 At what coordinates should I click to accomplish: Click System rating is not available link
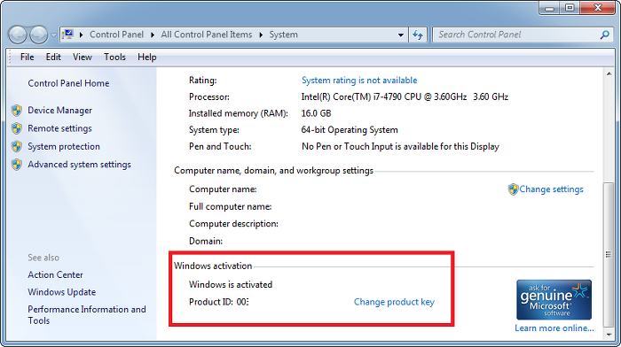359,81
